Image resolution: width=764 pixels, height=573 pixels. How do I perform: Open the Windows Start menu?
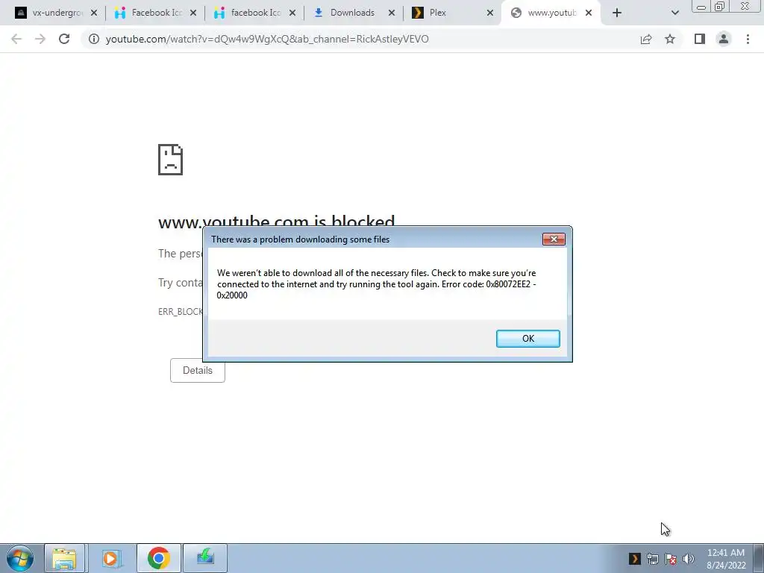pyautogui.click(x=20, y=558)
